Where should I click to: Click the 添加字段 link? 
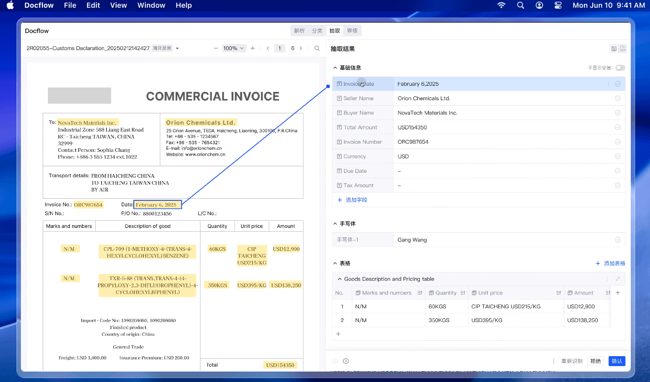pyautogui.click(x=356, y=200)
